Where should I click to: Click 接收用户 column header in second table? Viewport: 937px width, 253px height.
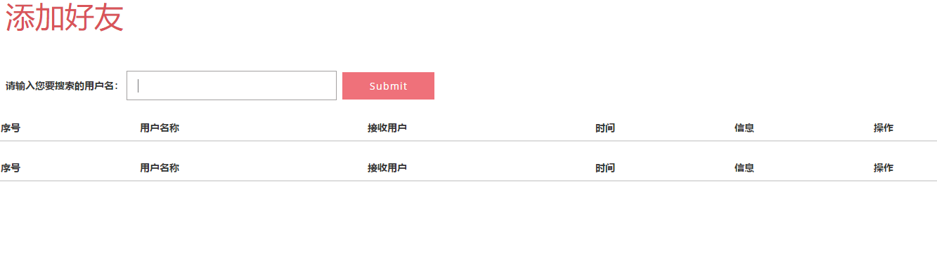387,168
